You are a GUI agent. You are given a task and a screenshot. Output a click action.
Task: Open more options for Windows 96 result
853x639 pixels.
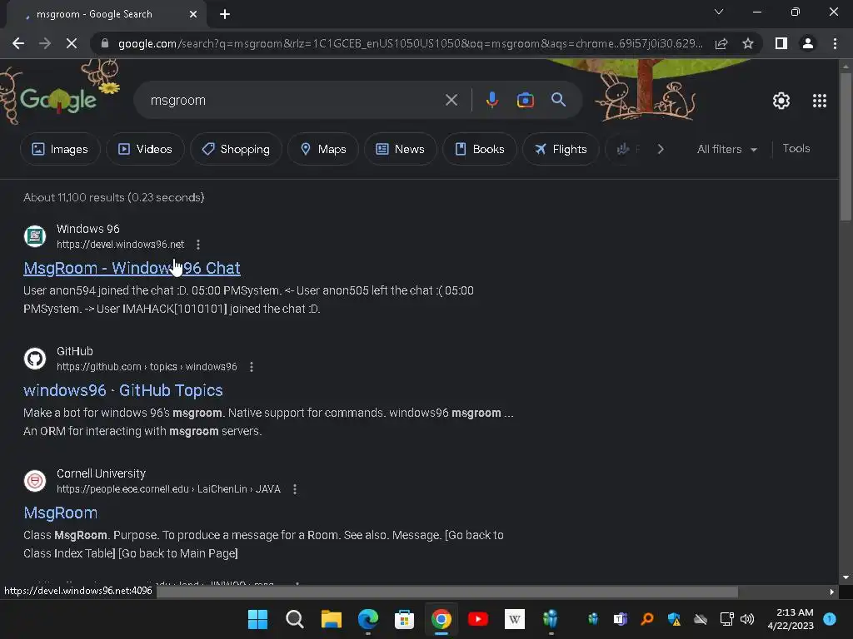click(x=198, y=245)
